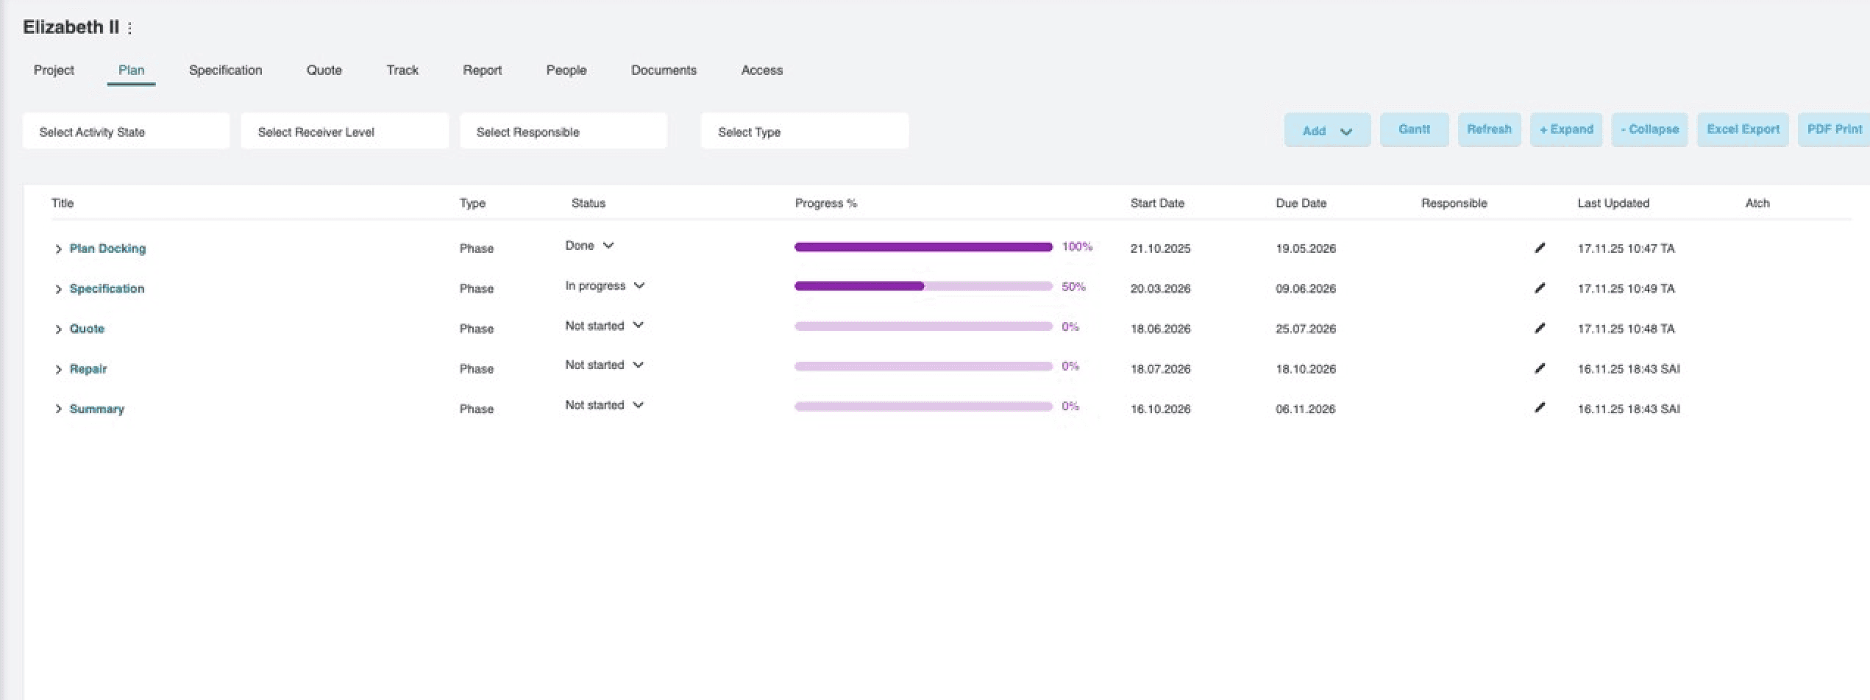
Task: Open the kebab menu next to Elizabeth II
Action: (x=129, y=28)
